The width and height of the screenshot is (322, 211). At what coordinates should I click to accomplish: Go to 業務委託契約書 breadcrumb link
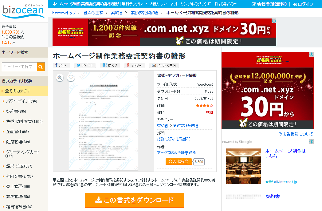click(145, 13)
